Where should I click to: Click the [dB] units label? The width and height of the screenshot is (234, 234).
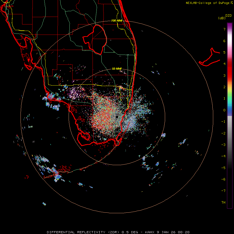(x=222, y=18)
